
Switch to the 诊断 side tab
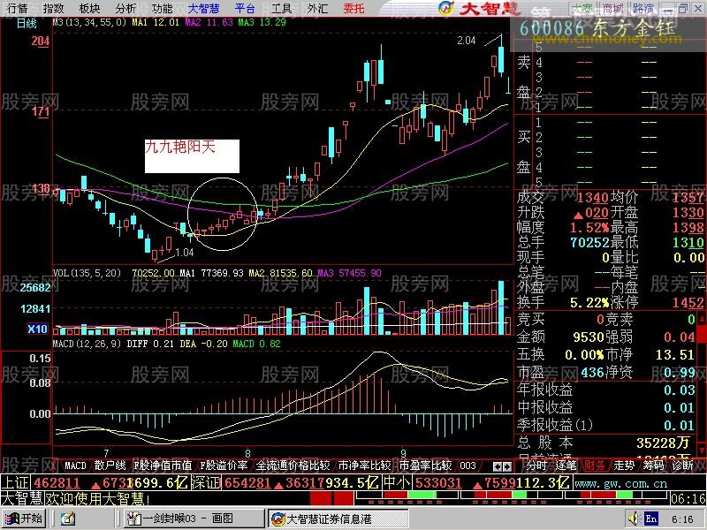682,466
